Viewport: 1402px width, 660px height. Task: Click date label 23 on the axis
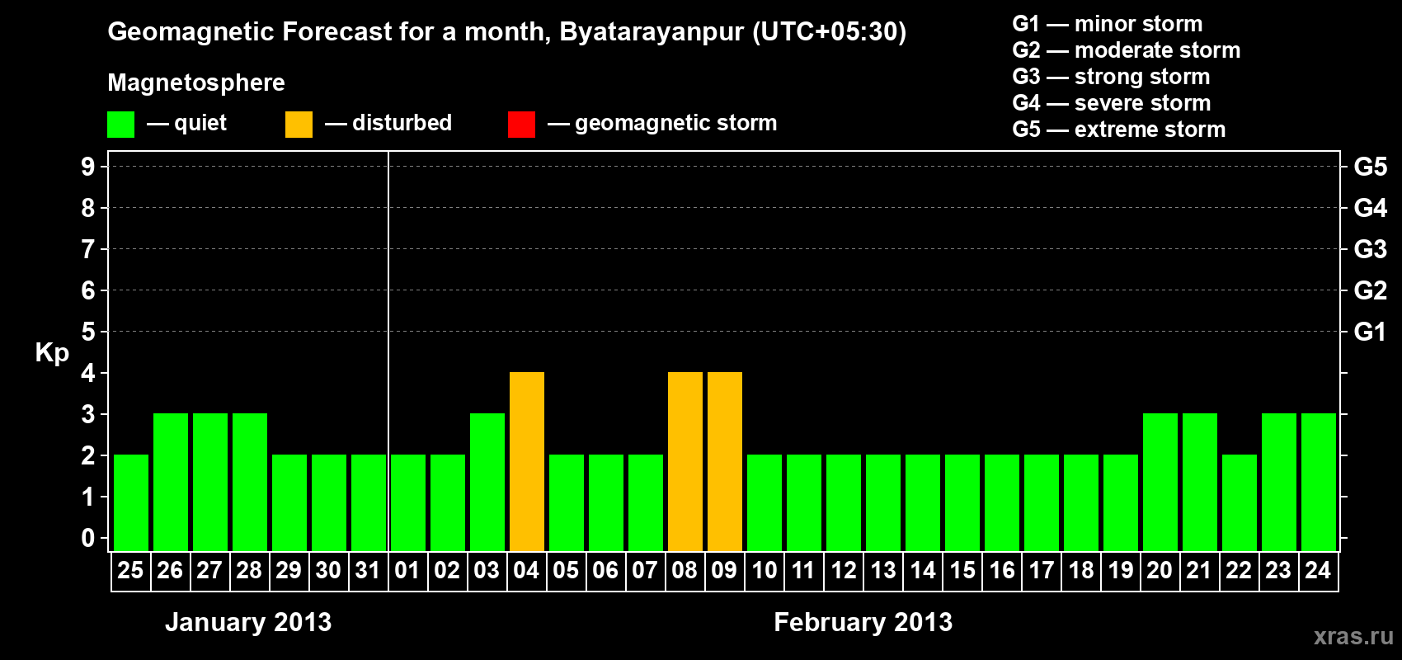point(1278,571)
